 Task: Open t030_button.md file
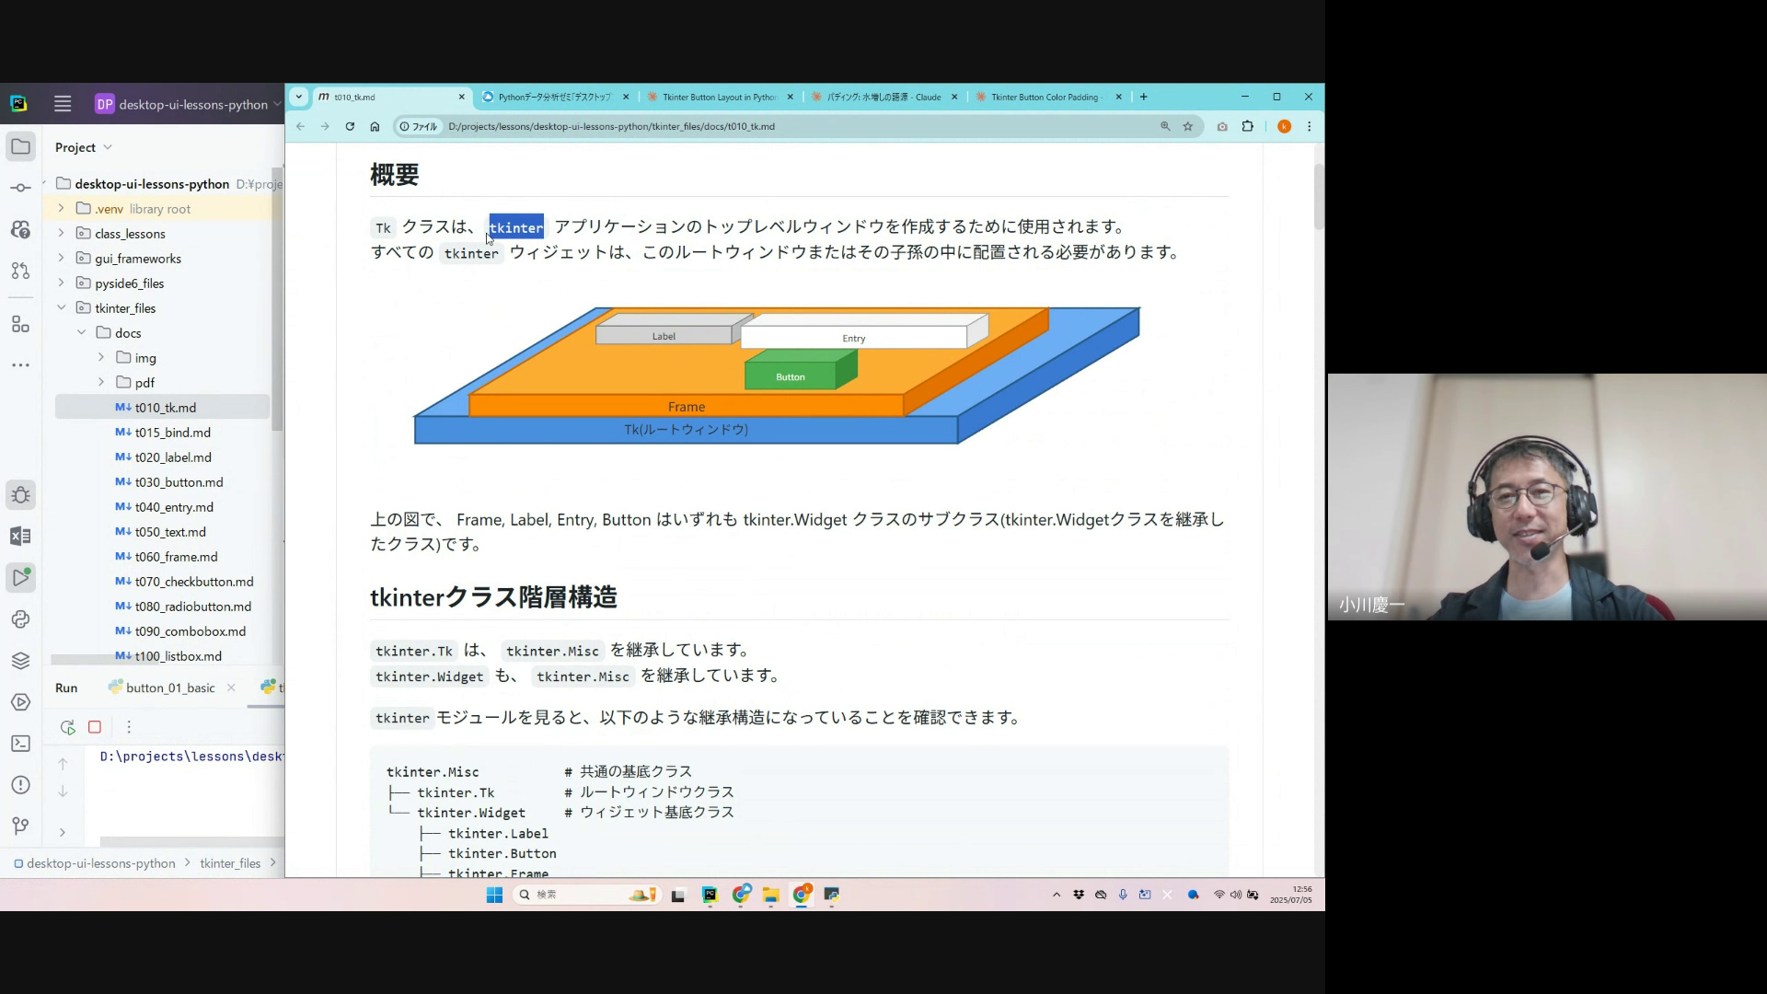[179, 482]
